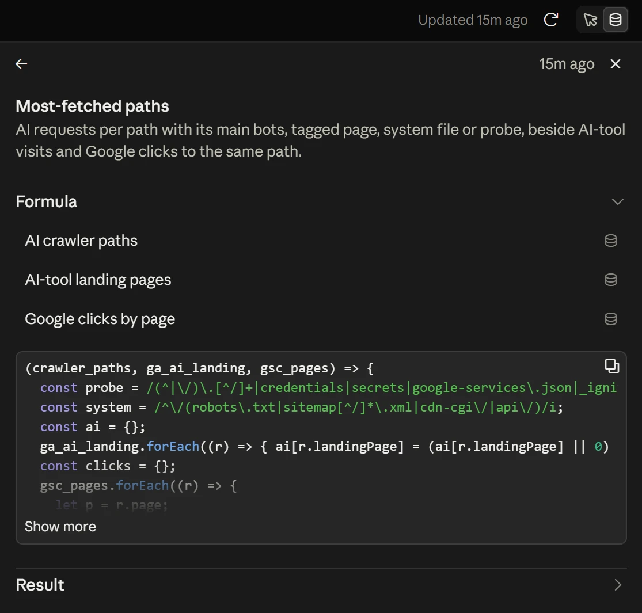The image size is (642, 613).
Task: Switch to the database view toggle
Action: pyautogui.click(x=616, y=20)
